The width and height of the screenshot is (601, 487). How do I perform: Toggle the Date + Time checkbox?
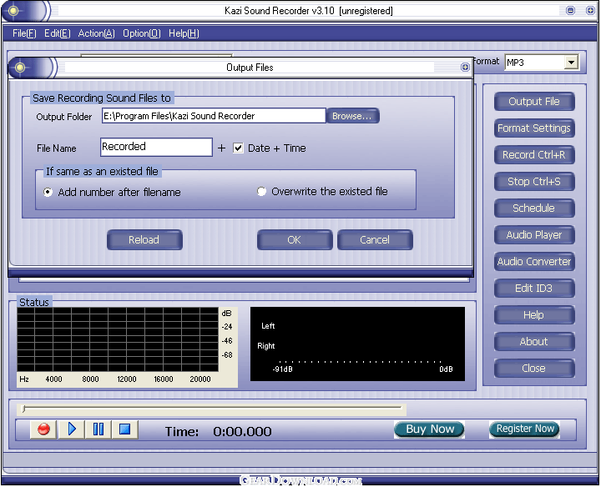(238, 148)
